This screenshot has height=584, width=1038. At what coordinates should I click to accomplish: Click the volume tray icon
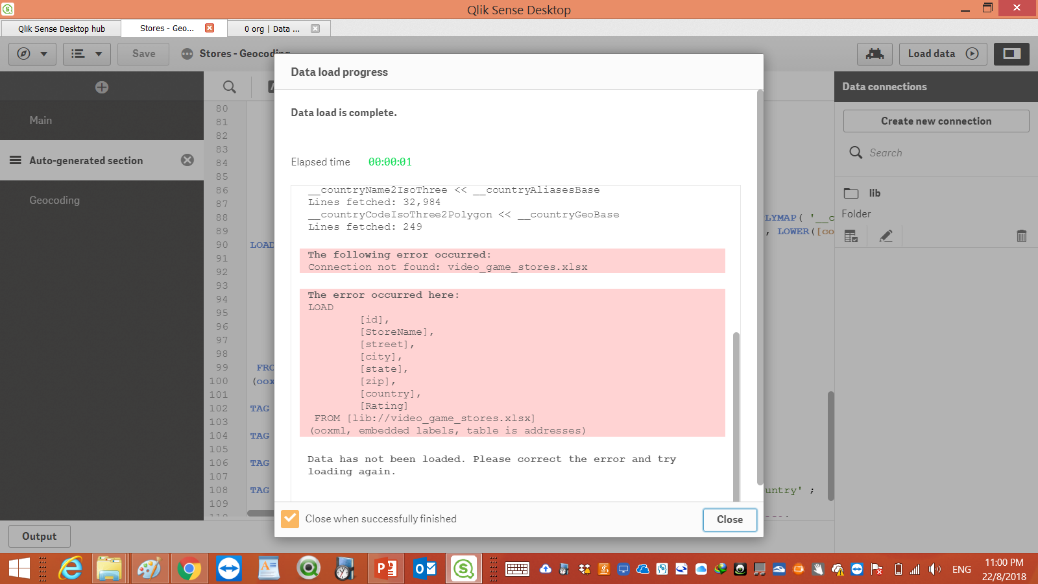click(934, 569)
